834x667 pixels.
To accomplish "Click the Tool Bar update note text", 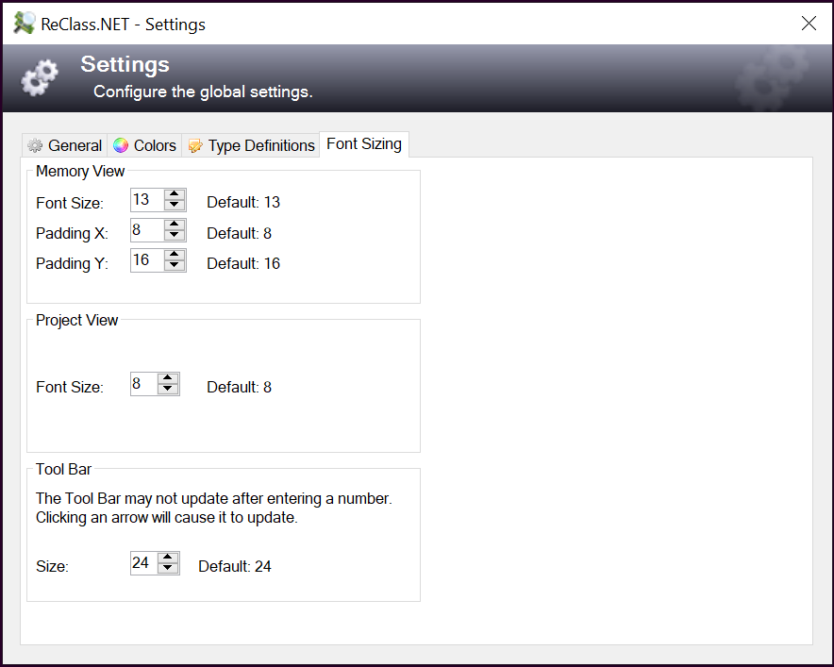I will click(x=214, y=508).
